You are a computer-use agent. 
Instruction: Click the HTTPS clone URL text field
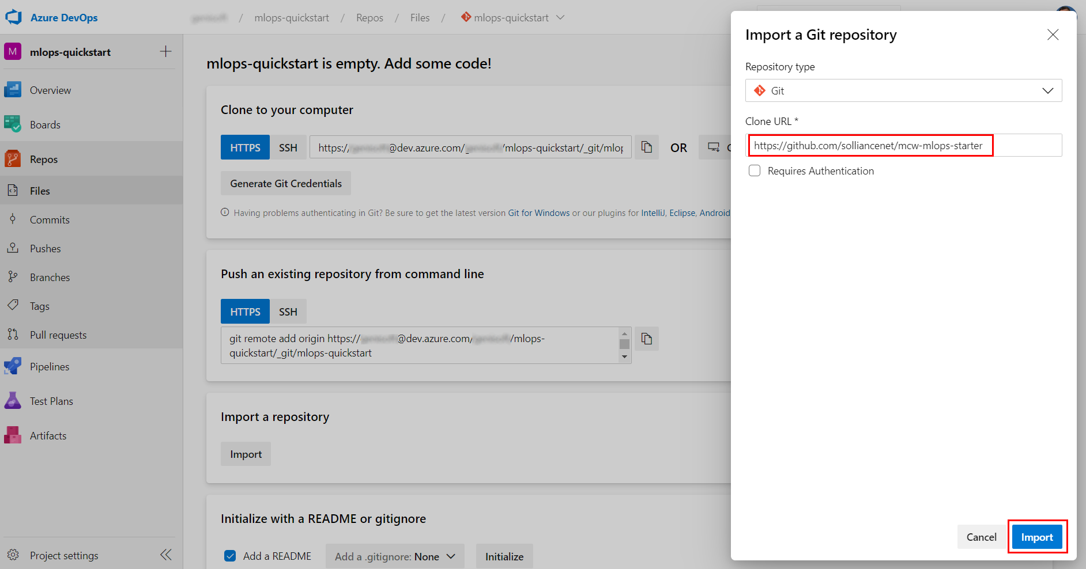470,147
